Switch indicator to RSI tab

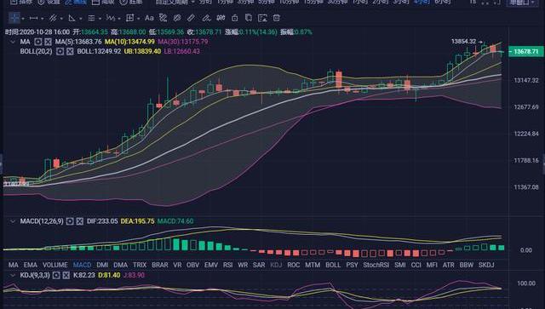(x=227, y=265)
